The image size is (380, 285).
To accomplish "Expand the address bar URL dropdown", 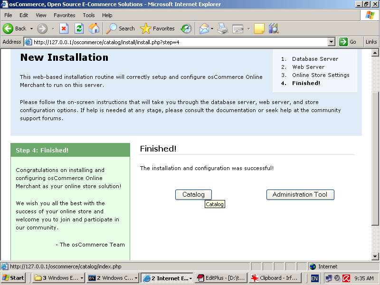I will click(x=332, y=42).
